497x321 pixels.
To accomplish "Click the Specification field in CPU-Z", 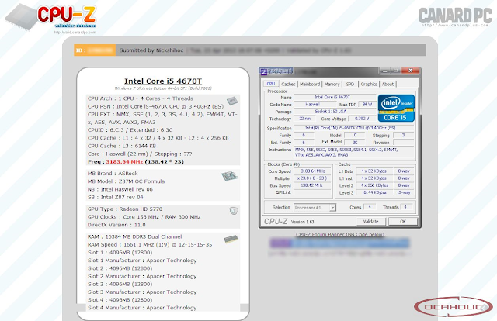I will [x=354, y=128].
